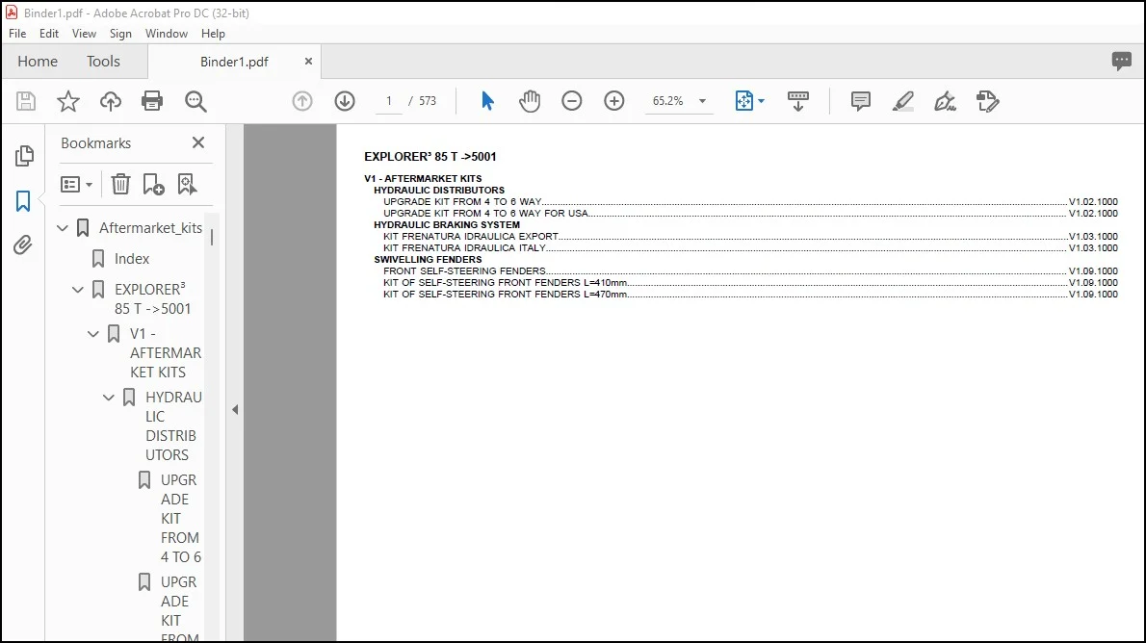This screenshot has width=1146, height=643.
Task: Collapse HYDRAULIC DISTRIBUTORS bookmark
Action: (x=109, y=398)
